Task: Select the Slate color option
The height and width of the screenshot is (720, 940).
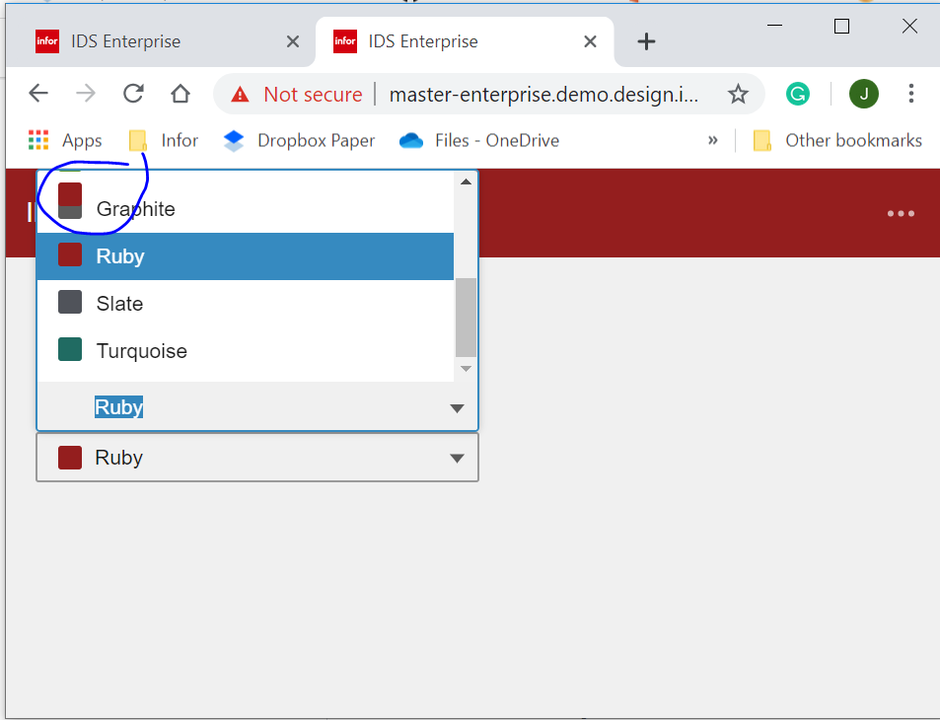Action: tap(246, 304)
